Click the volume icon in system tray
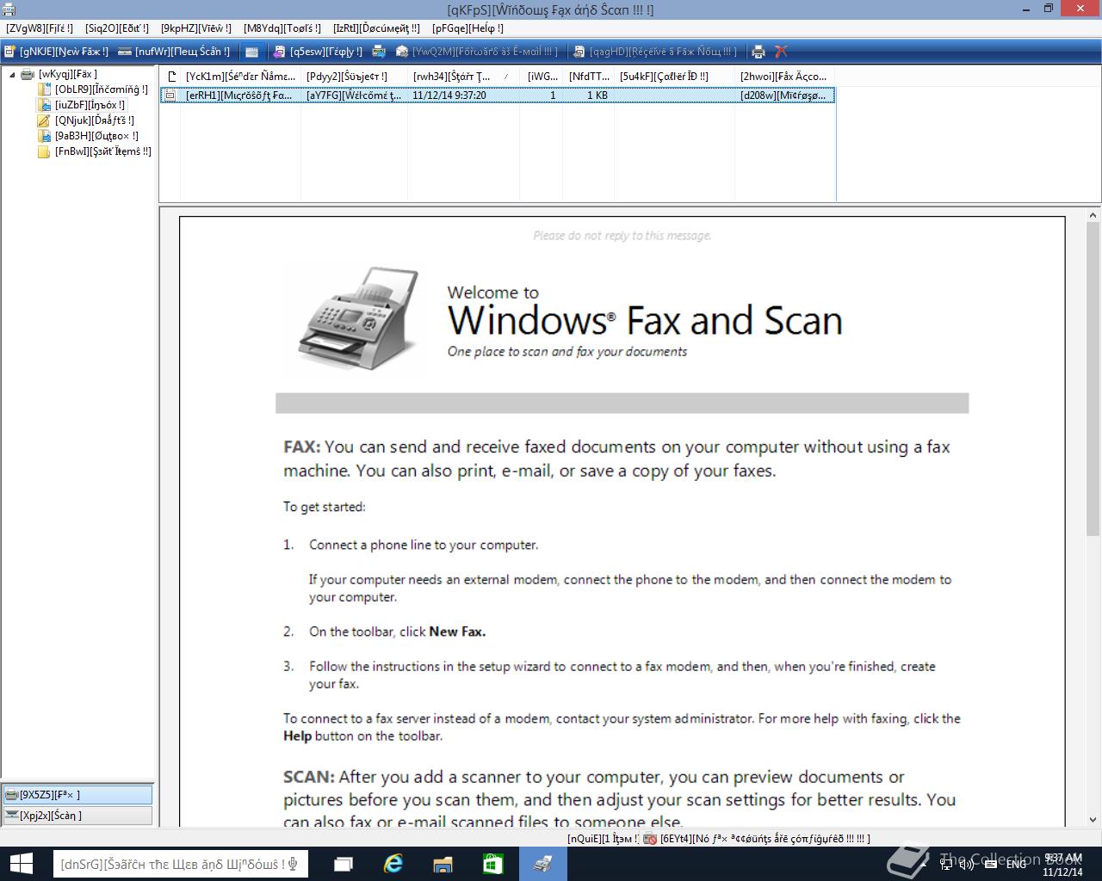The image size is (1102, 881). point(967,864)
